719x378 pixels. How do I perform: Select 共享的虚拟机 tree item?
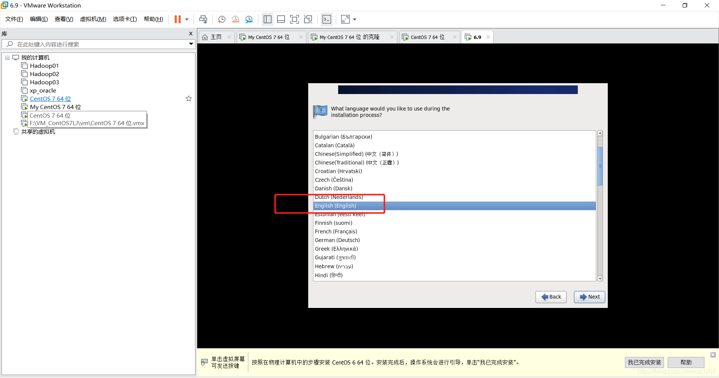(x=38, y=131)
